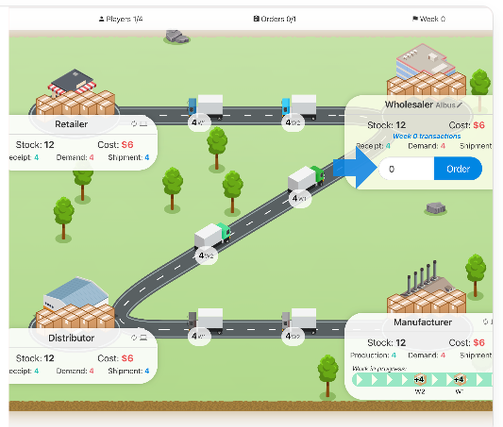Click the Players 1/4 indicator
The width and height of the screenshot is (503, 427).
(121, 19)
